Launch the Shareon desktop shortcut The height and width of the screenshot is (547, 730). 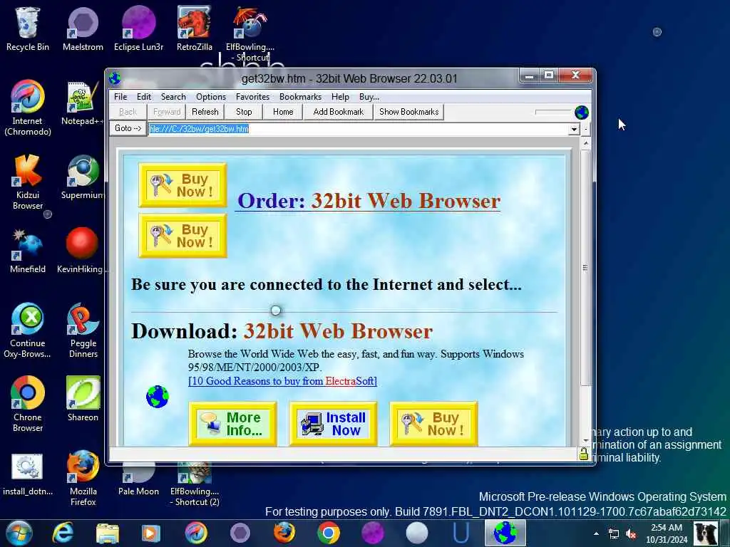pyautogui.click(x=83, y=398)
